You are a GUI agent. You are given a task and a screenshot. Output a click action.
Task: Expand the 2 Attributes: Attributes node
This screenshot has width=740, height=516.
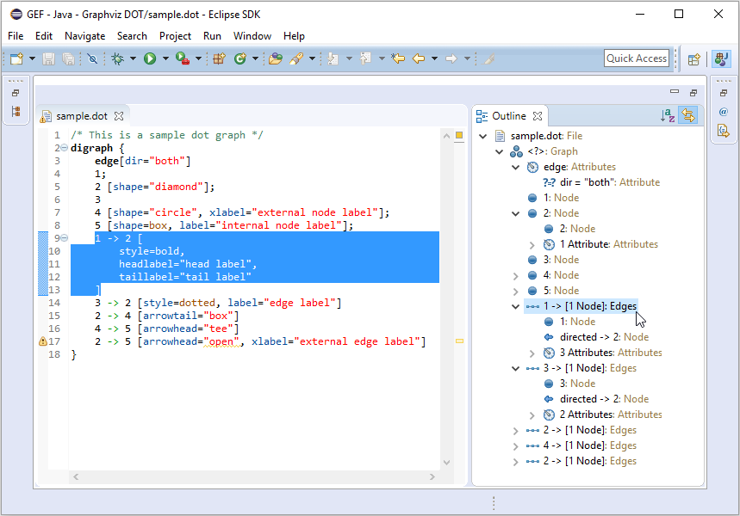tap(532, 415)
